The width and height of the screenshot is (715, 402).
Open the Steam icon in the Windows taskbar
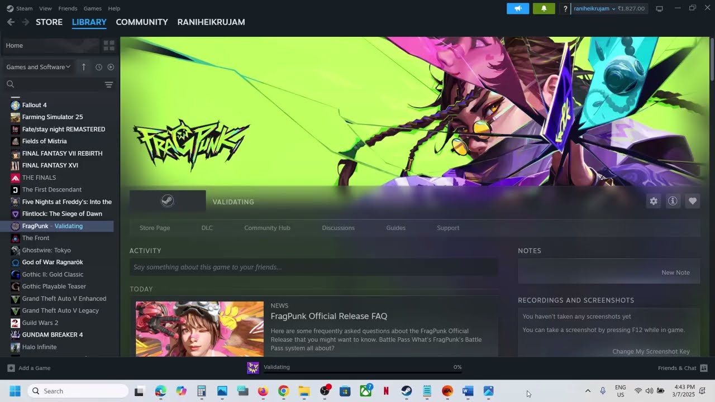407,391
